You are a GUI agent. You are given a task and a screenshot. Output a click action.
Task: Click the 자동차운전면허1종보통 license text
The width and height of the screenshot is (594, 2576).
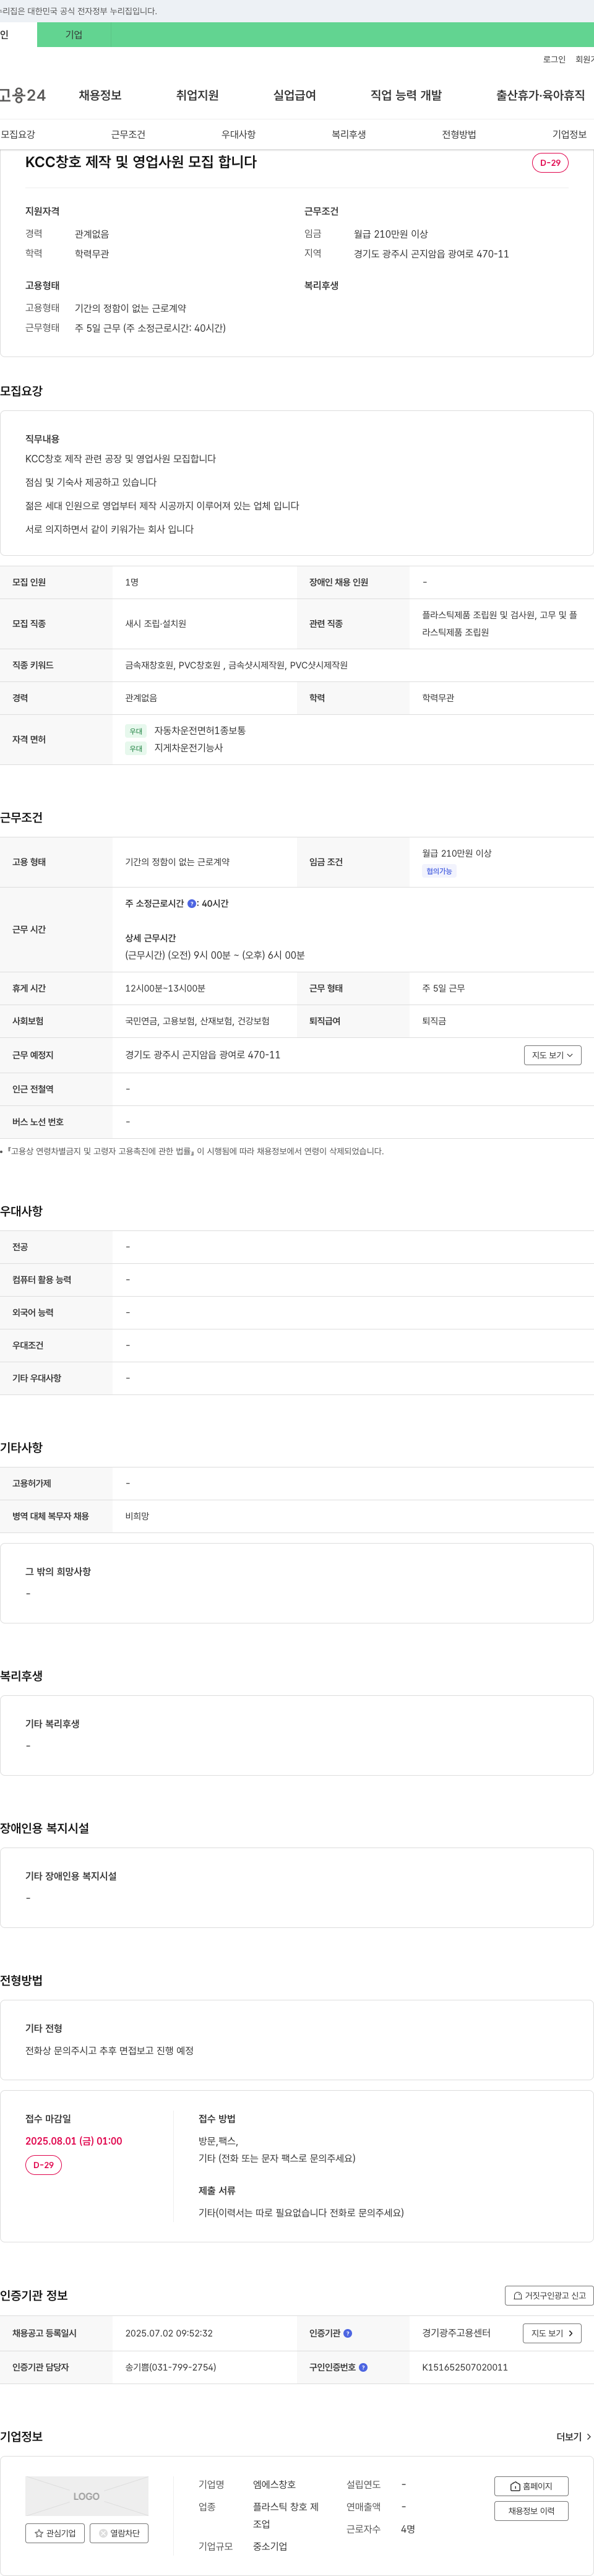pos(200,731)
